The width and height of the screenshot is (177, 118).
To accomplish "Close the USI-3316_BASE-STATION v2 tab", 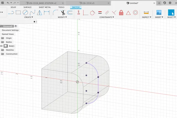I will [63, 3].
